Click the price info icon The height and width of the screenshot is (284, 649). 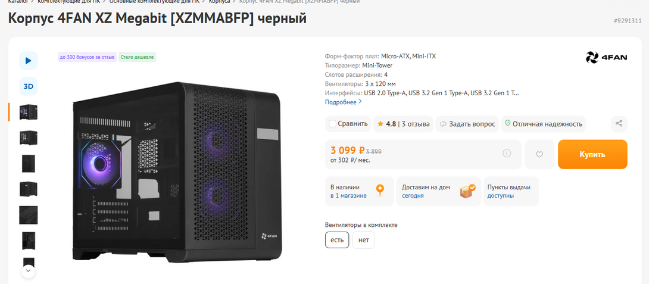click(x=507, y=154)
